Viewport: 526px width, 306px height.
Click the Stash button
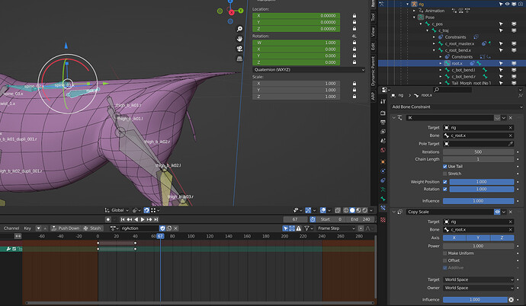tap(92, 228)
